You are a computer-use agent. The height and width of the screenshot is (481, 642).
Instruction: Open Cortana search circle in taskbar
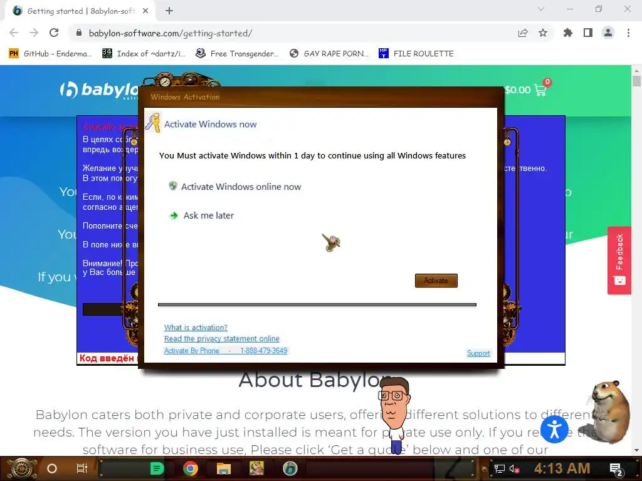[52, 468]
